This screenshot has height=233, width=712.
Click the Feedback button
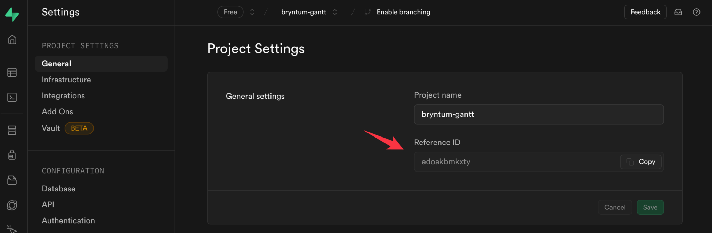(x=645, y=12)
